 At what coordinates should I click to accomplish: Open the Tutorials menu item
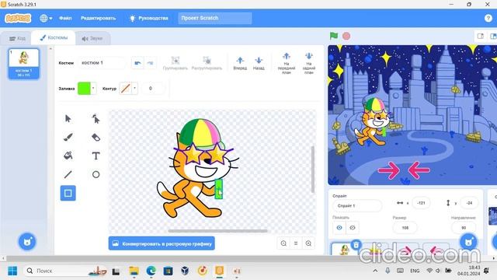[149, 18]
